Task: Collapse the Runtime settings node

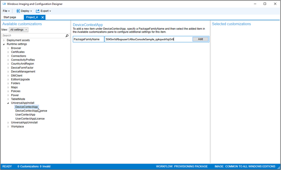Action: click(4, 44)
